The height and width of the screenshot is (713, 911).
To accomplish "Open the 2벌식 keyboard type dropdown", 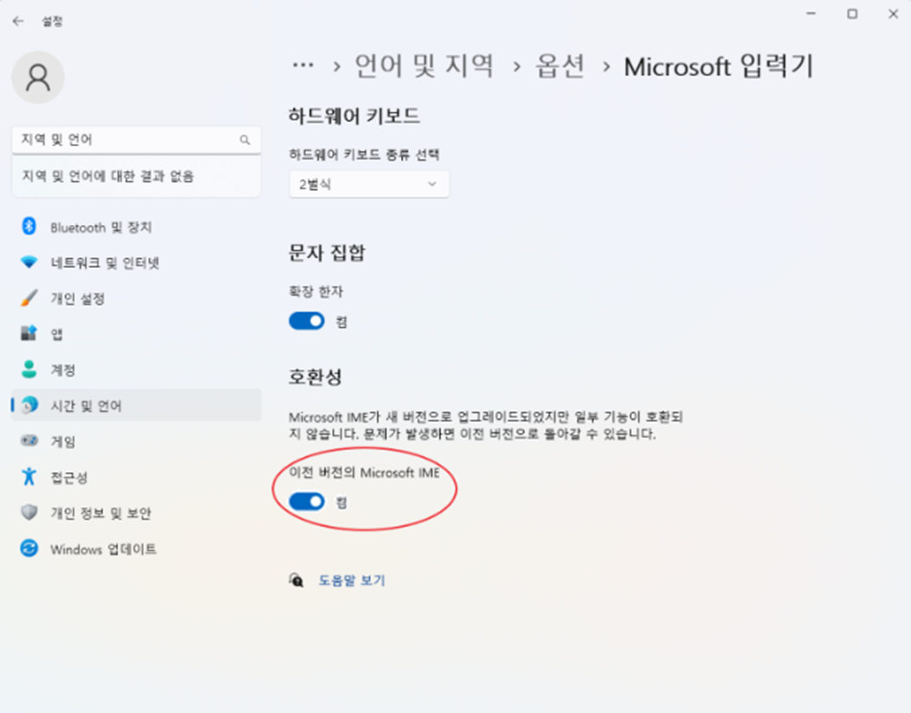I will coord(369,184).
